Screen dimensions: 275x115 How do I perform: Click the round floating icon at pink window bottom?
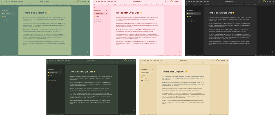(180, 52)
